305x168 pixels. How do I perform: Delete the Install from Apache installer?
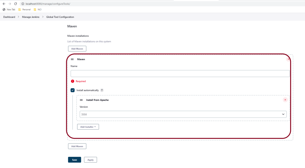click(x=285, y=100)
